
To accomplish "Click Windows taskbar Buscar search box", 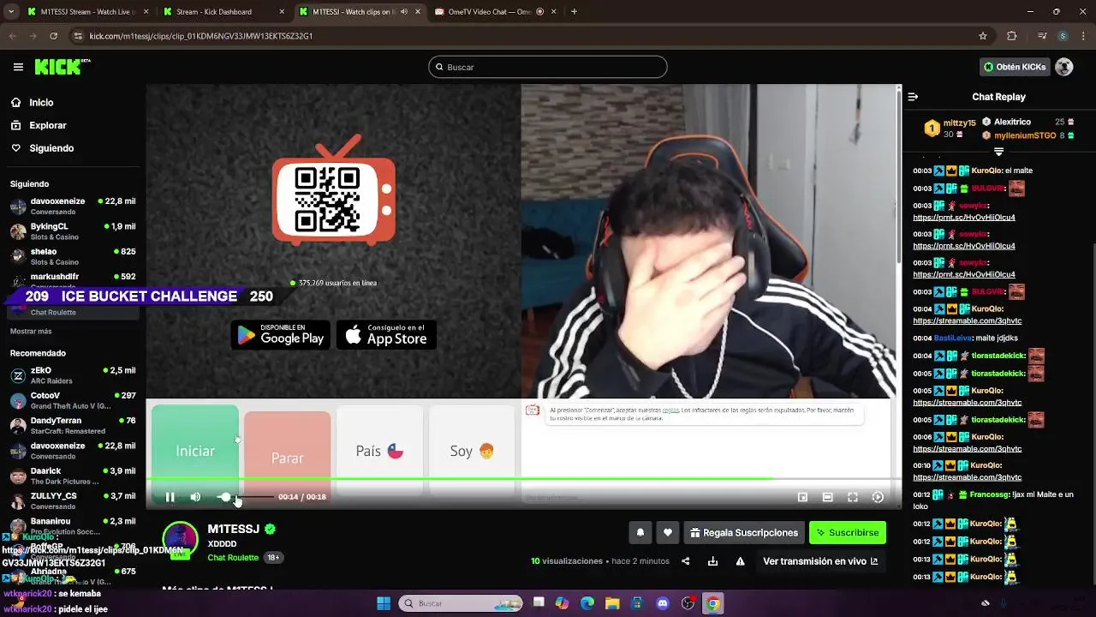I will [x=461, y=603].
